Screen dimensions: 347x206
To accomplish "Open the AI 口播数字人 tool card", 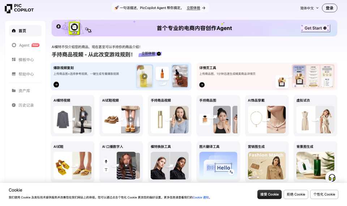I will tap(121, 162).
